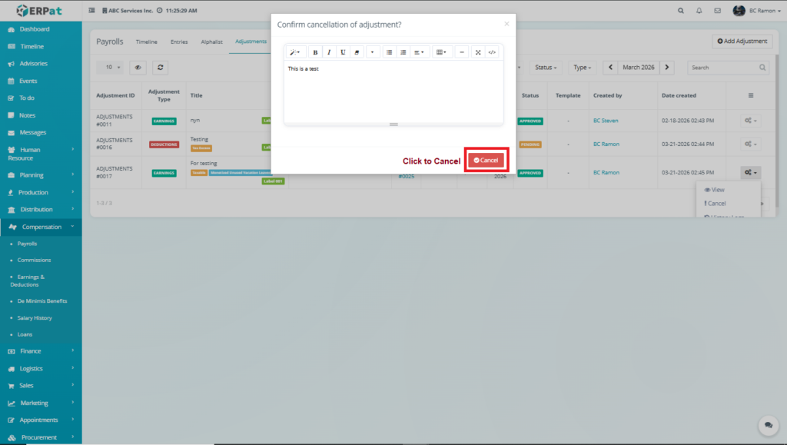Screen dimensions: 787x445
Task: Expand the Production sidebar menu
Action: click(41, 192)
